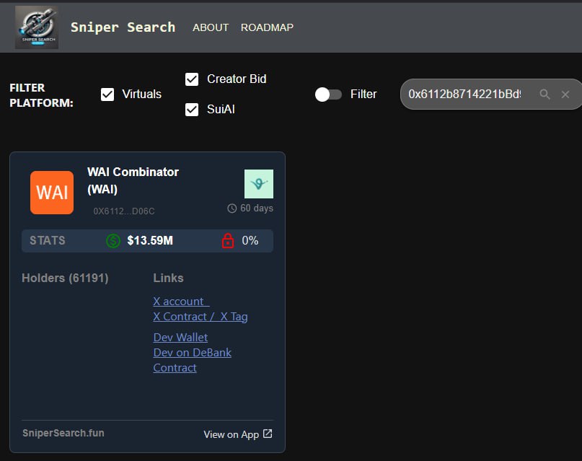Open the X account link

coord(180,301)
